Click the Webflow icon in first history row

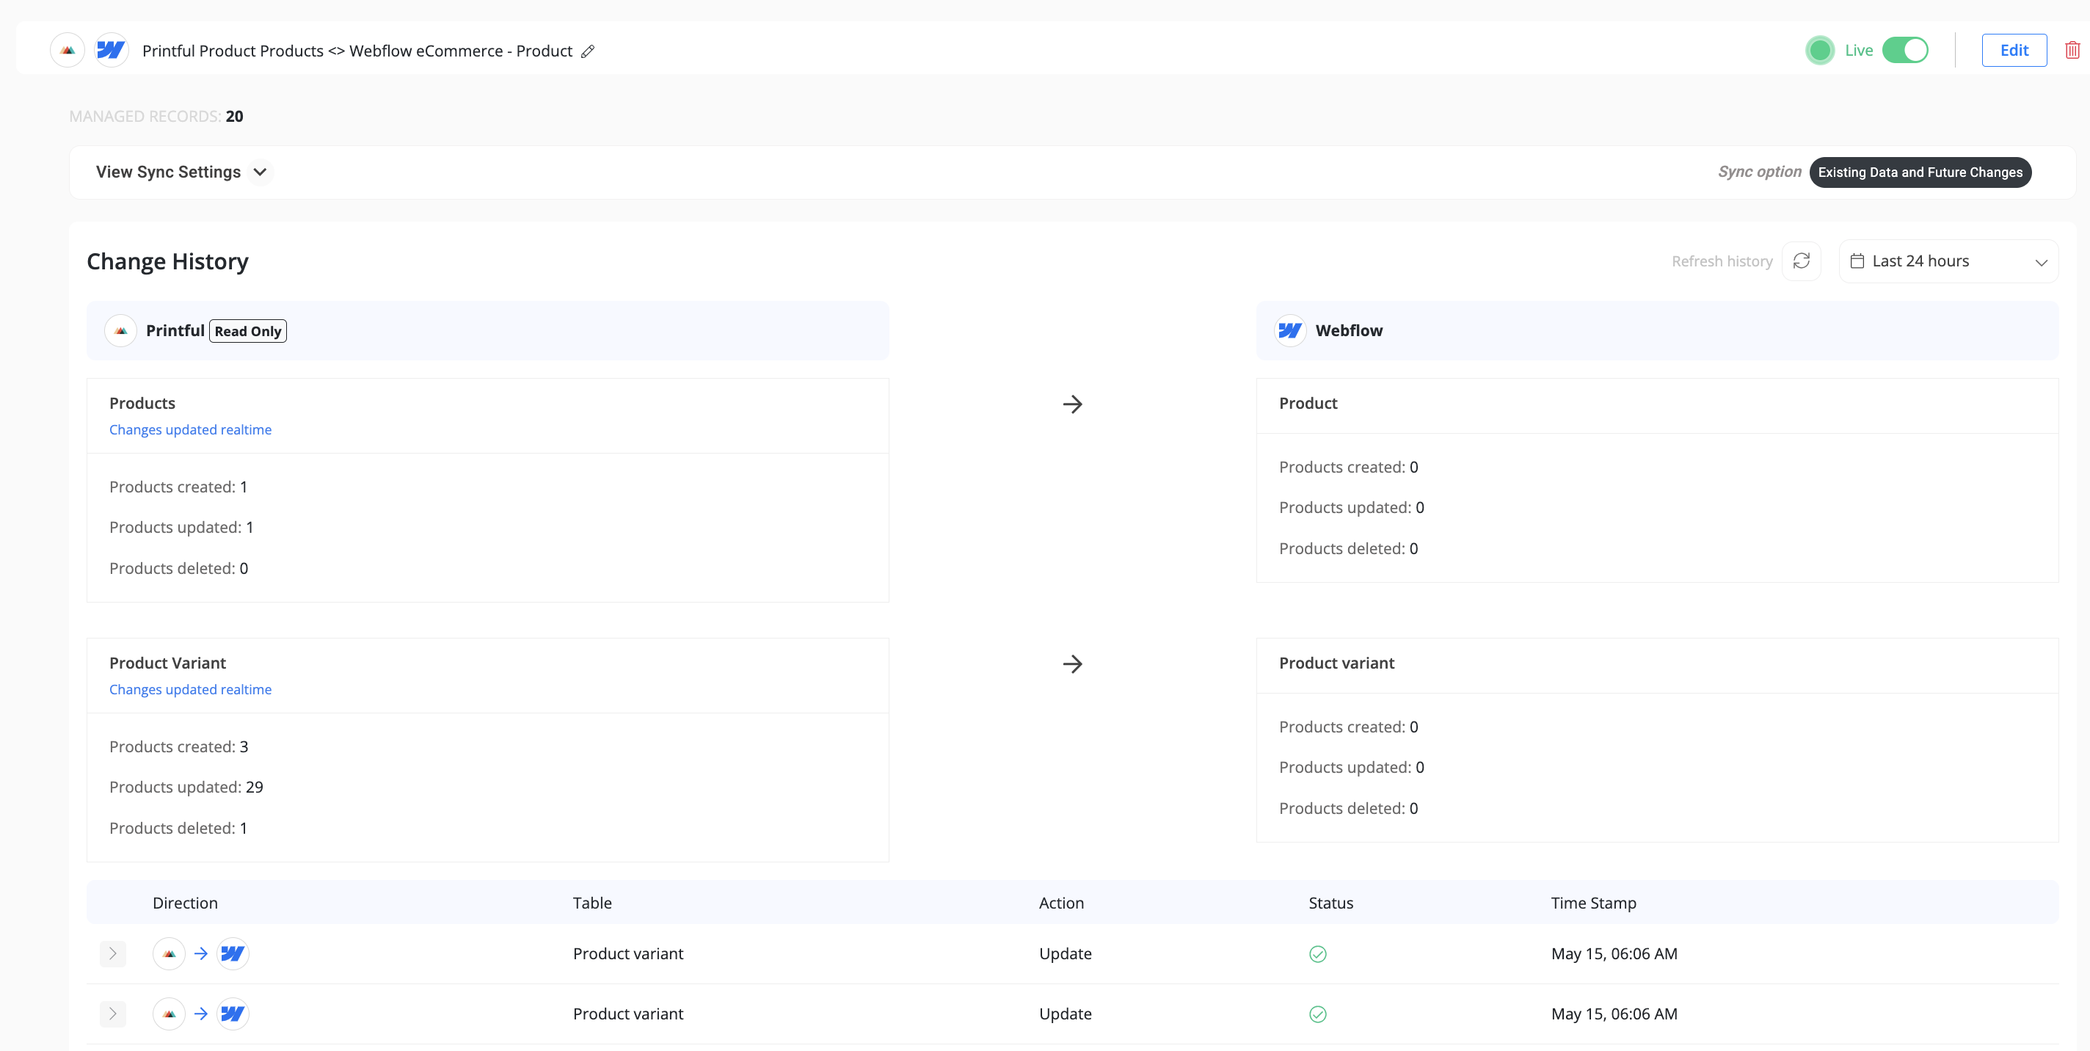pyautogui.click(x=233, y=953)
